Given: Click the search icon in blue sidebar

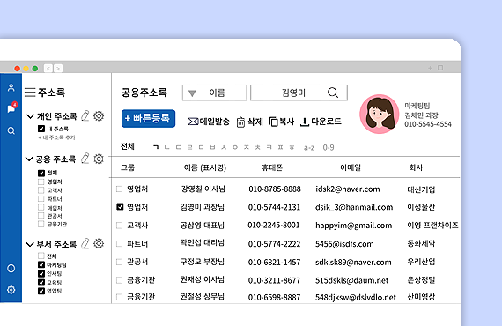Looking at the screenshot, I should 11,130.
